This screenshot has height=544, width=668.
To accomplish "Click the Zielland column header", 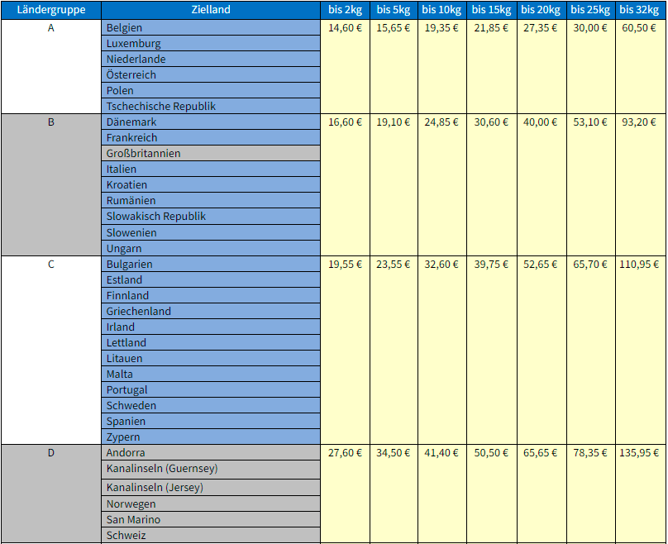I will point(210,10).
